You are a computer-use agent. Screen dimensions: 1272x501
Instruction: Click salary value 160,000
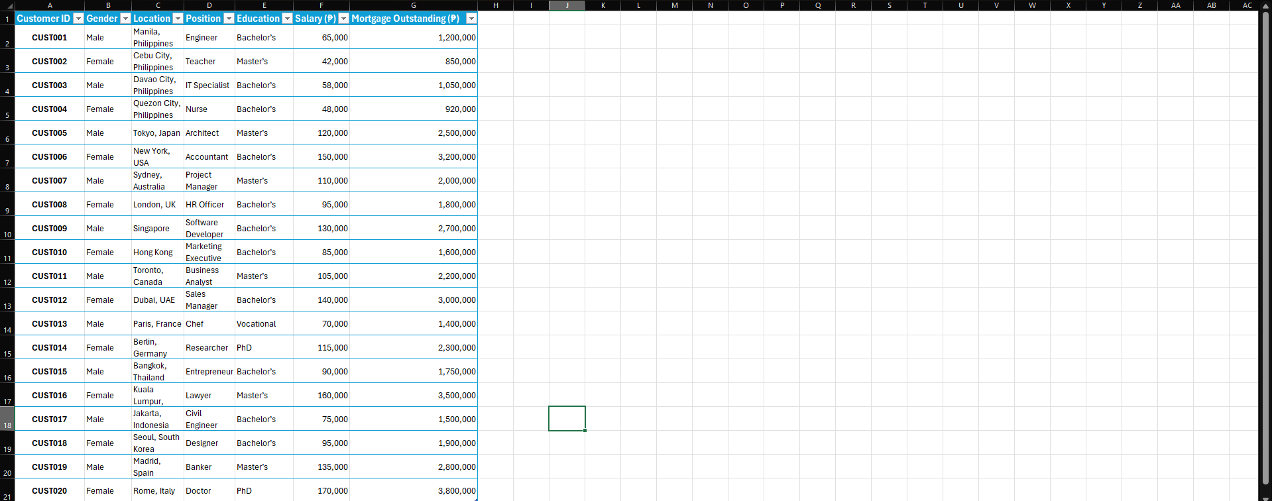(x=321, y=395)
